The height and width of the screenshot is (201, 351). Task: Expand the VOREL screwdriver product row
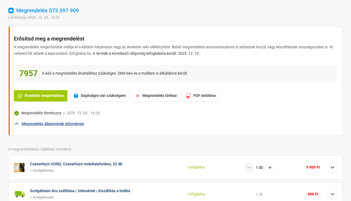click(x=332, y=167)
